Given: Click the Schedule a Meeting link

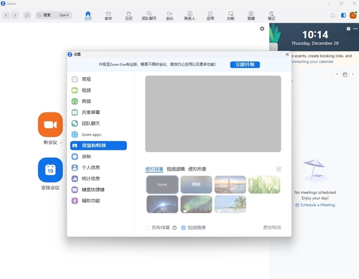Looking at the screenshot, I should (315, 205).
